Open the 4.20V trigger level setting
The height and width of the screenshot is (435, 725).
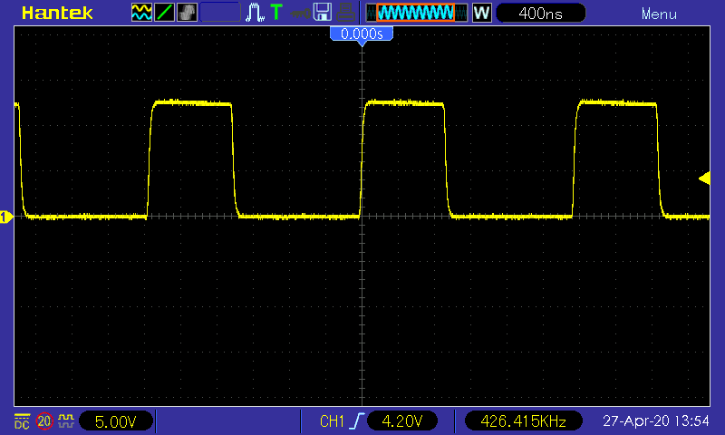[x=402, y=421]
